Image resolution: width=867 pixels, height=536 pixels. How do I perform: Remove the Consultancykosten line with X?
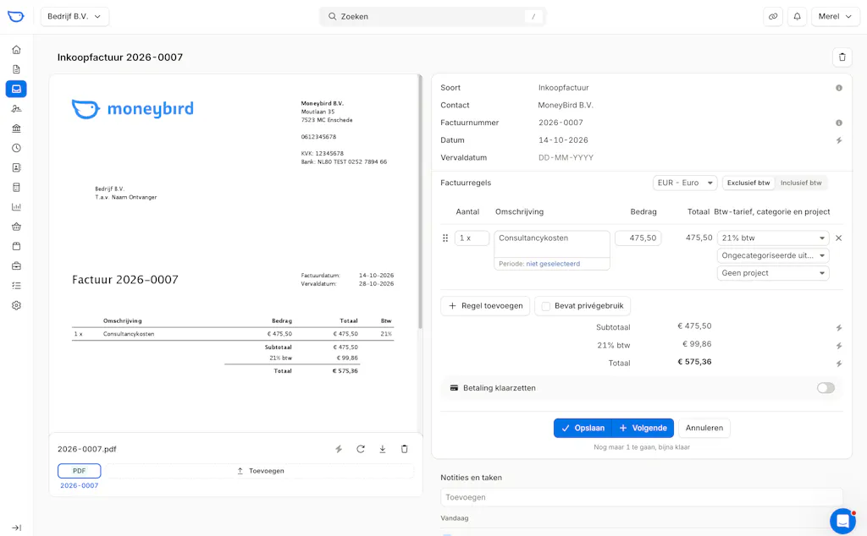[839, 238]
